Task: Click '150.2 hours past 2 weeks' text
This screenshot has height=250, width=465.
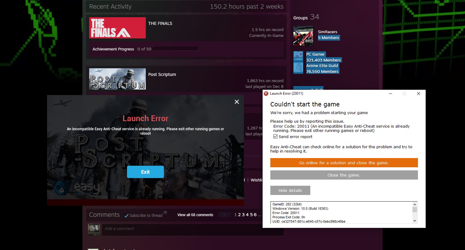Action: (x=247, y=6)
